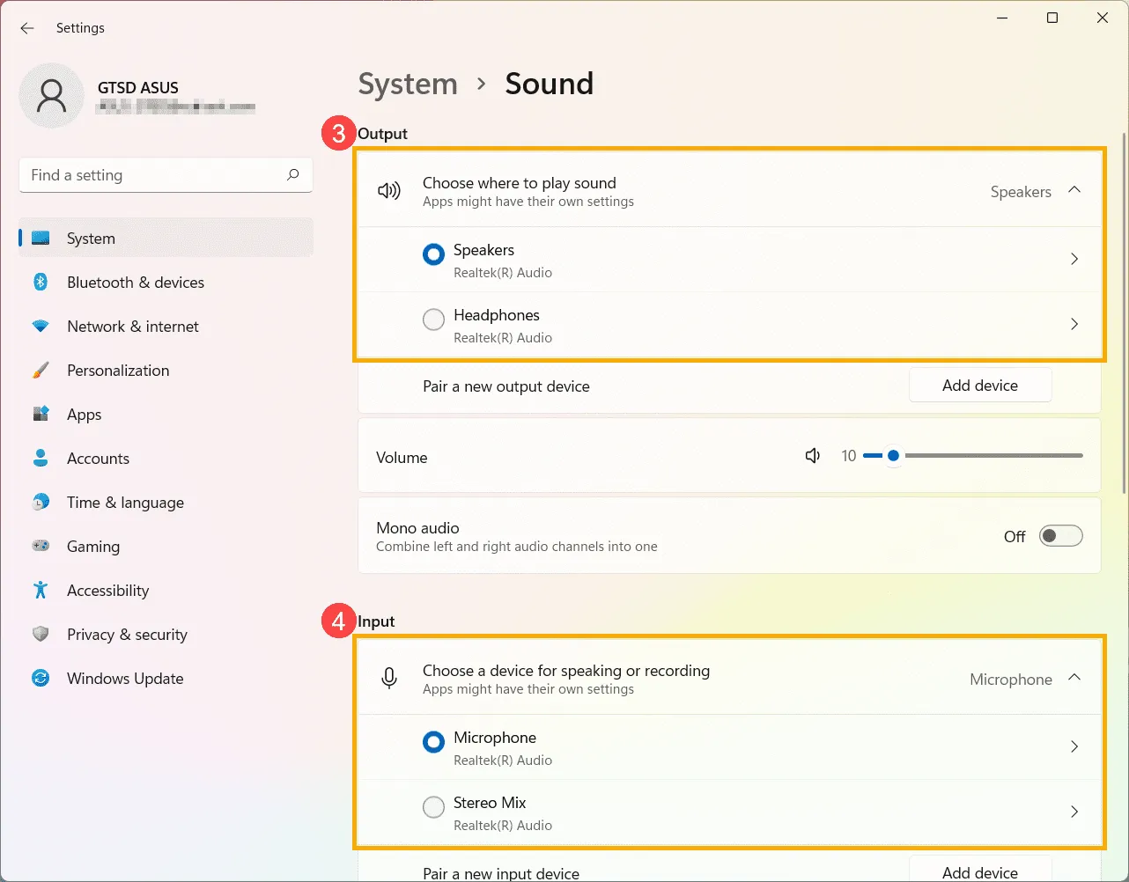This screenshot has width=1129, height=882.
Task: Click the GTSD ASUS profile avatar
Action: tap(51, 95)
